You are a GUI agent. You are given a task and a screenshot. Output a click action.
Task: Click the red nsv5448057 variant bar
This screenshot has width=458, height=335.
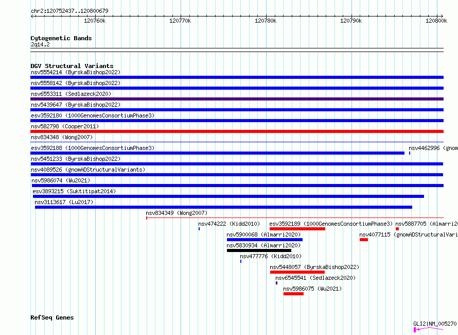tap(297, 272)
